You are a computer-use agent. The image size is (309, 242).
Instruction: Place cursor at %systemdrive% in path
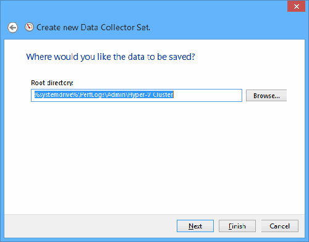pyautogui.click(x=56, y=94)
